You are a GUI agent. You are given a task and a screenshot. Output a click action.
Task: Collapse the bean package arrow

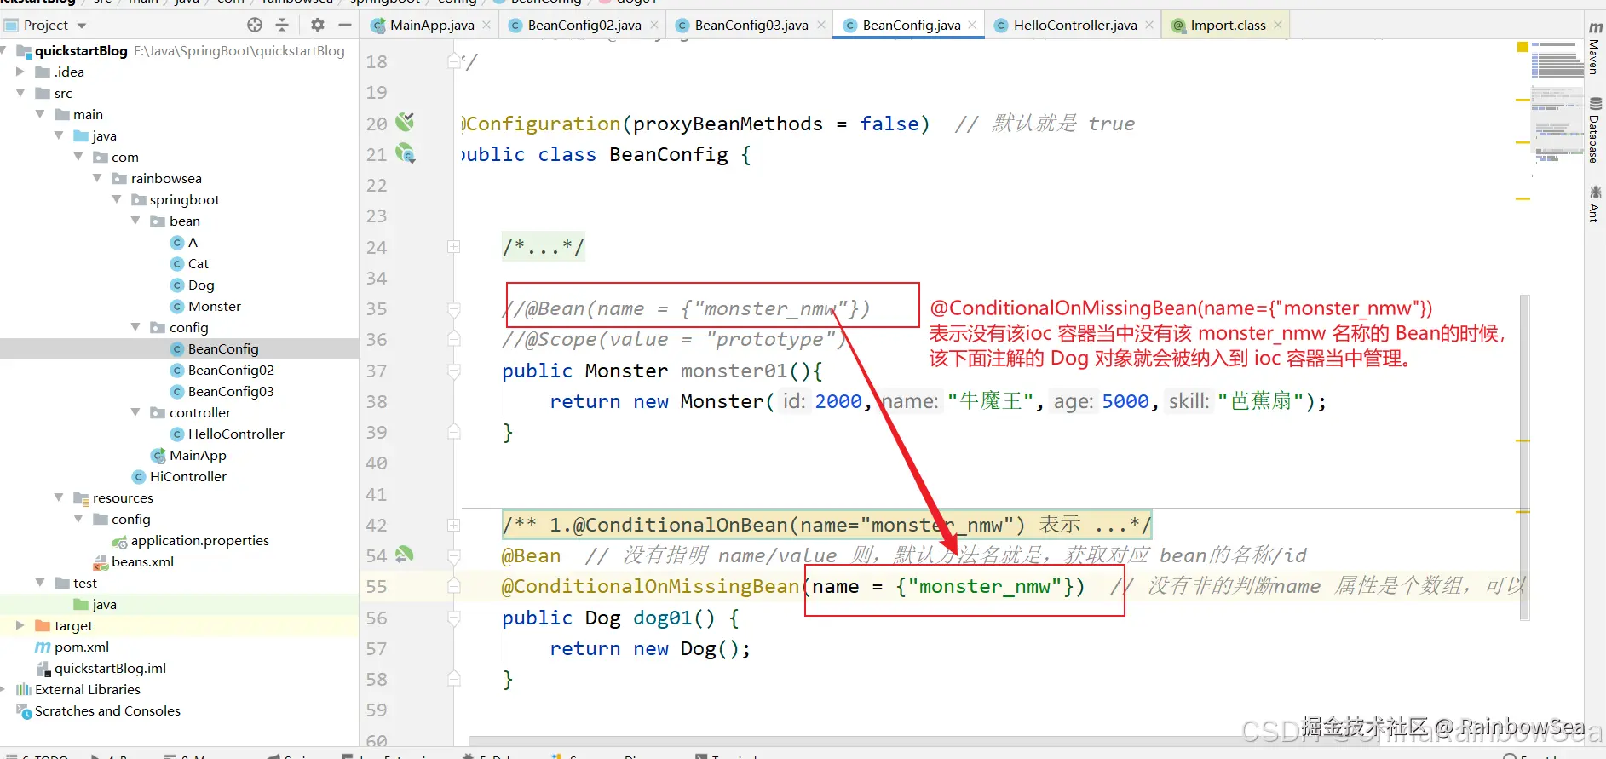tap(135, 221)
